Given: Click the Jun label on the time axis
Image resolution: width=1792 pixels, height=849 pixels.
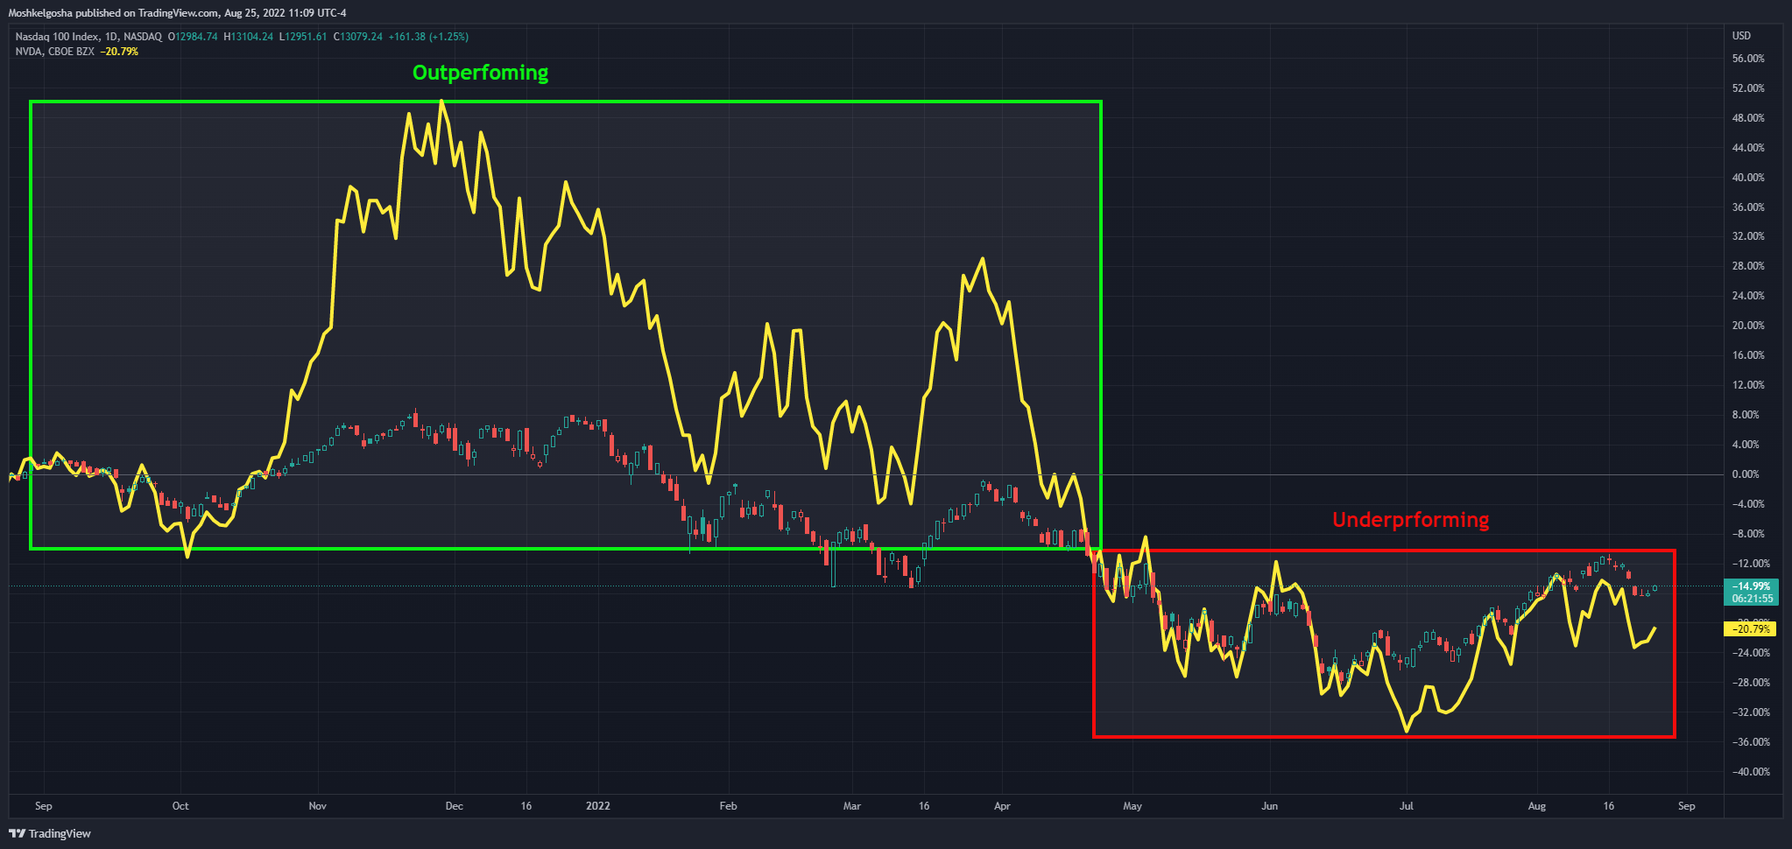Looking at the screenshot, I should coord(1270,806).
